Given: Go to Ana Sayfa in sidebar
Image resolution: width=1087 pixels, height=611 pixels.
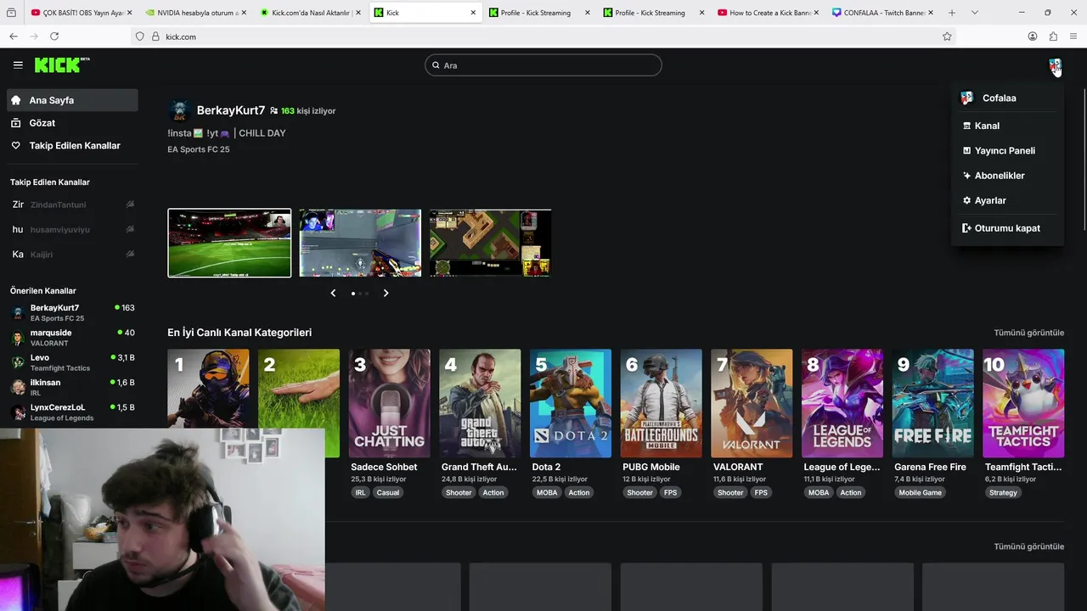Looking at the screenshot, I should pyautogui.click(x=72, y=100).
